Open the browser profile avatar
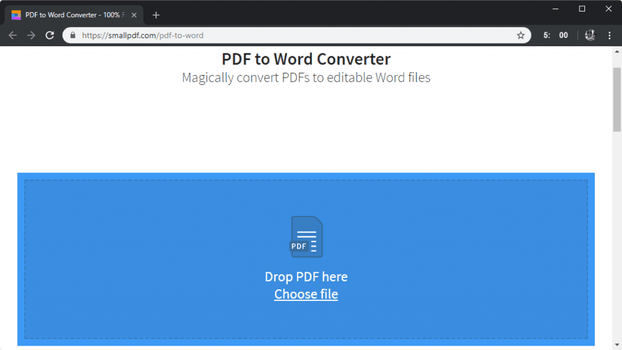 coord(590,35)
